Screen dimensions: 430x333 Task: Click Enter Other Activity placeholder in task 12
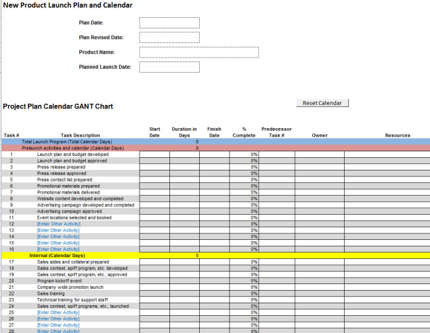click(x=58, y=224)
